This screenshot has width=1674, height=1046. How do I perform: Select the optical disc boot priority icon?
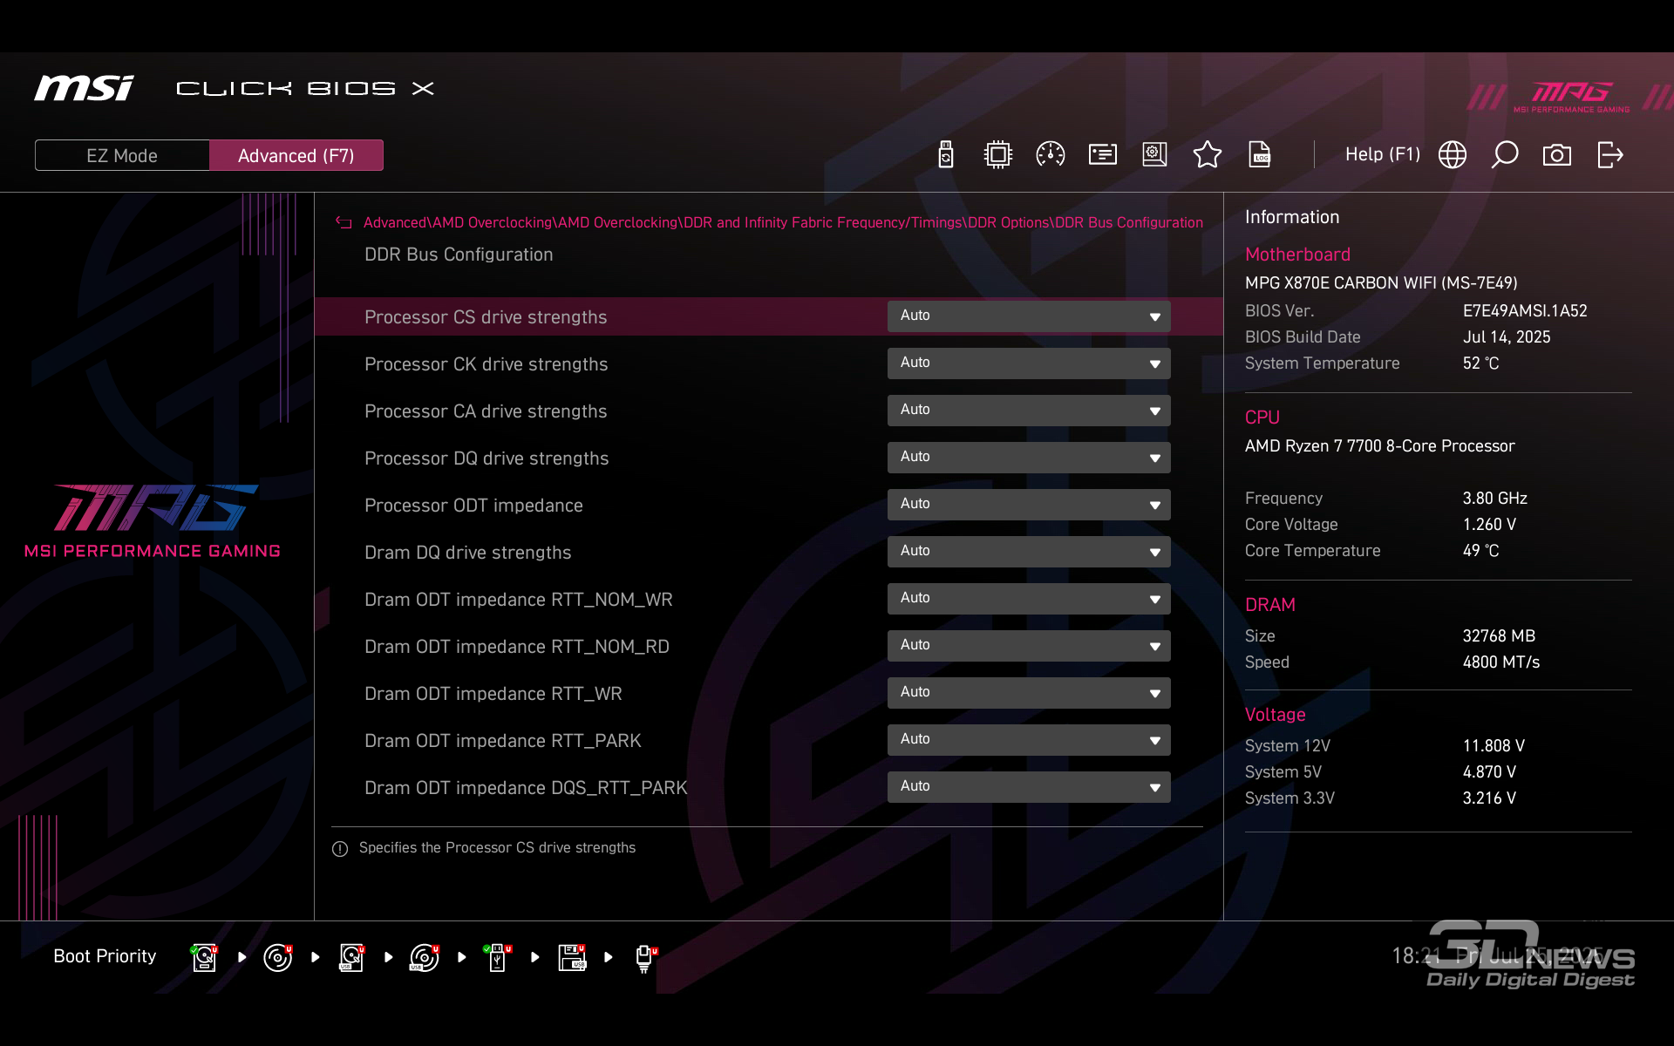click(x=277, y=957)
